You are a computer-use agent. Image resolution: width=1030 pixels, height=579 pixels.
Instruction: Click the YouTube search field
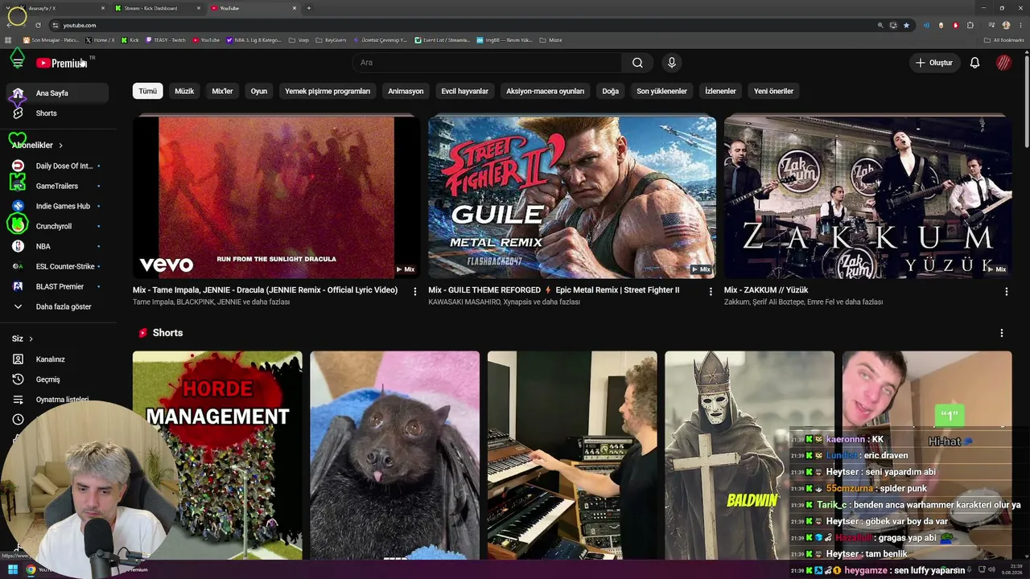487,63
